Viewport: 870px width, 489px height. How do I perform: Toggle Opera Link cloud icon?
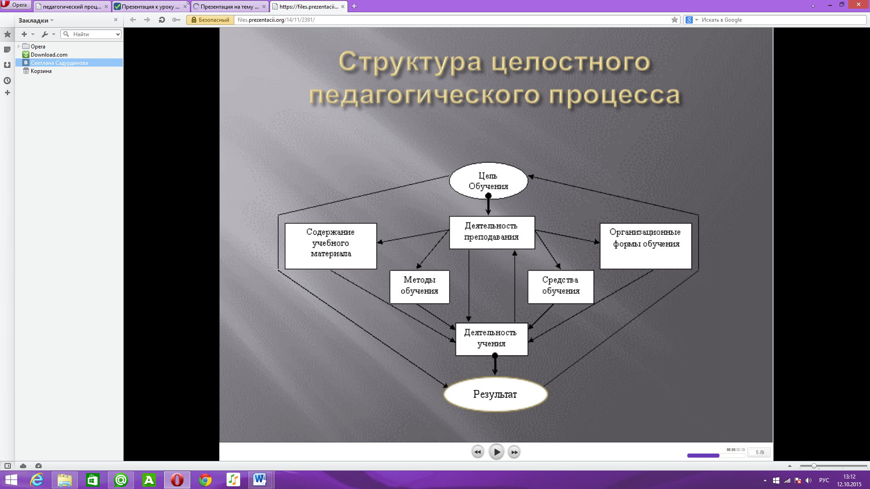pos(23,466)
